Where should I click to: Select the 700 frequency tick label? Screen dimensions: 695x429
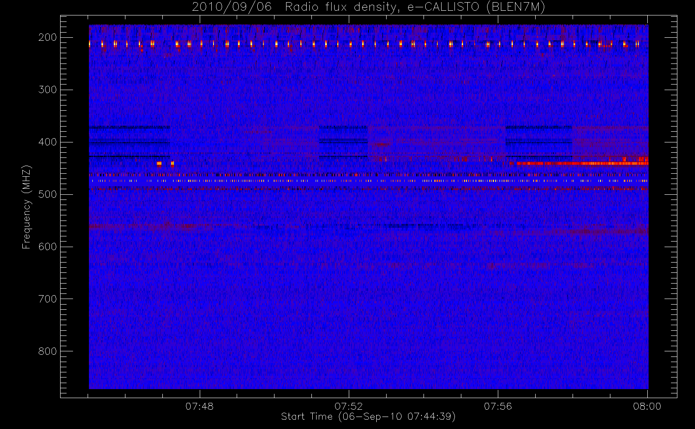click(x=48, y=299)
